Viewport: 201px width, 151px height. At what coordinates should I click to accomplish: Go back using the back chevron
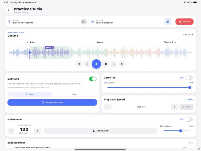coord(8,10)
